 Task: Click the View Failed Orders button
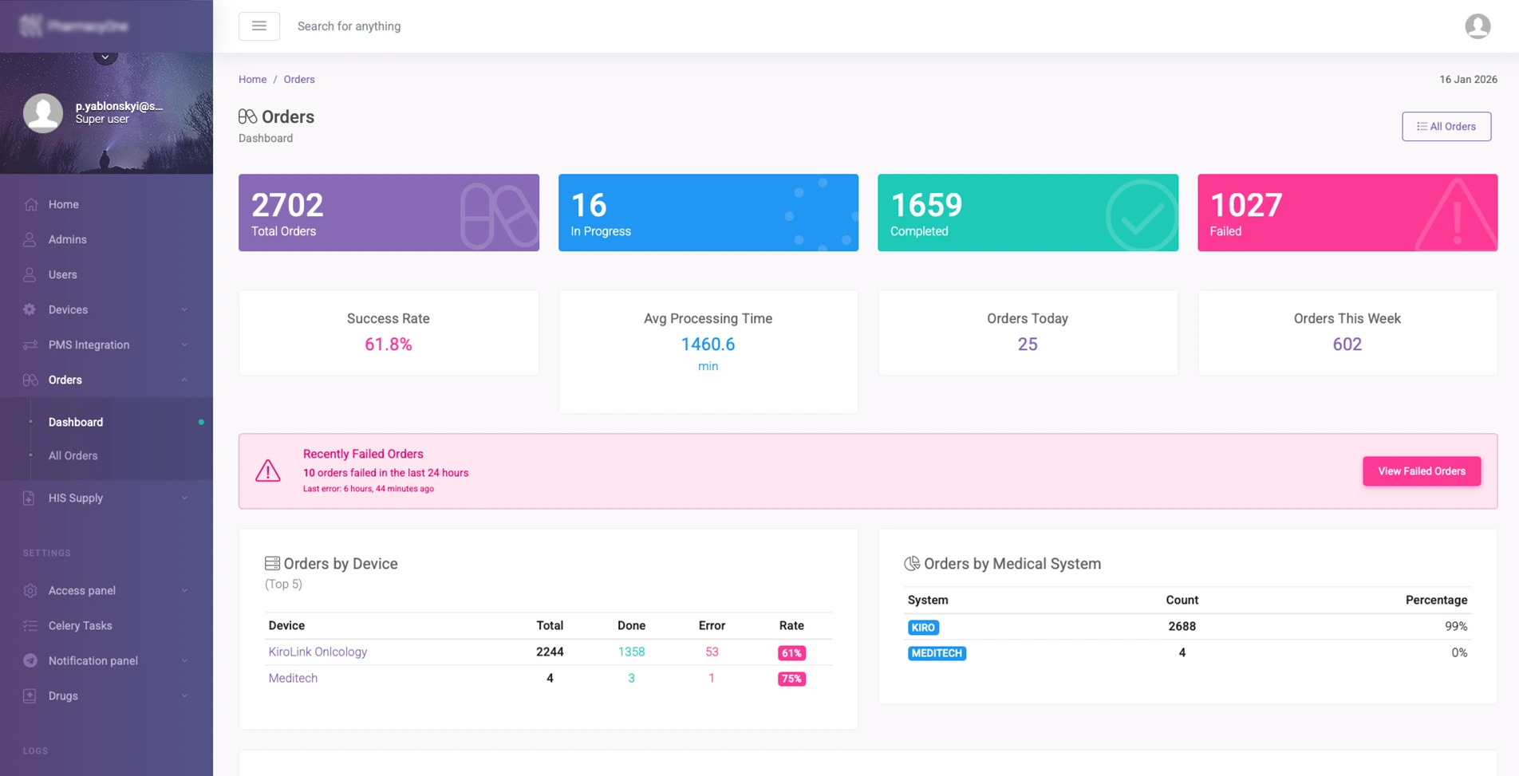point(1421,471)
